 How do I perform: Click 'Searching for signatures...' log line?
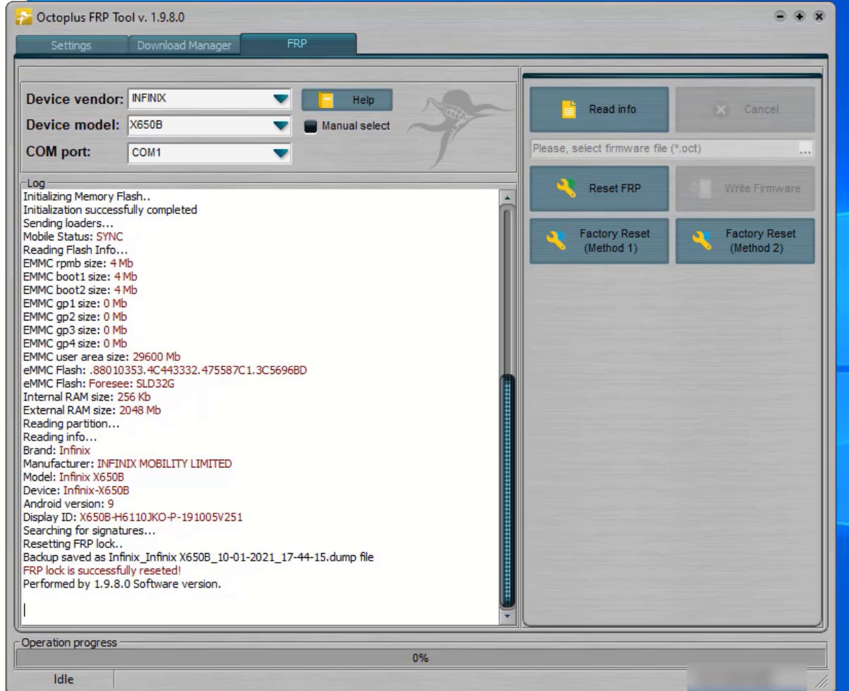pos(89,530)
